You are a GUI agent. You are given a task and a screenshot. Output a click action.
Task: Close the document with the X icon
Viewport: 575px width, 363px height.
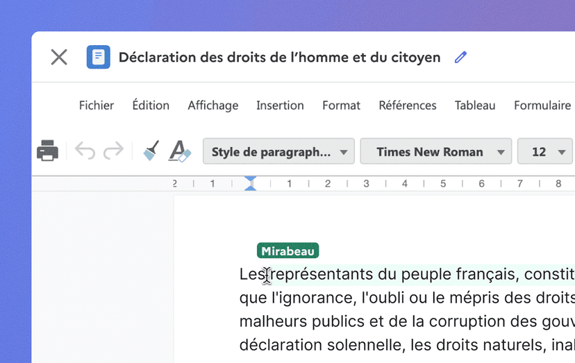click(59, 57)
